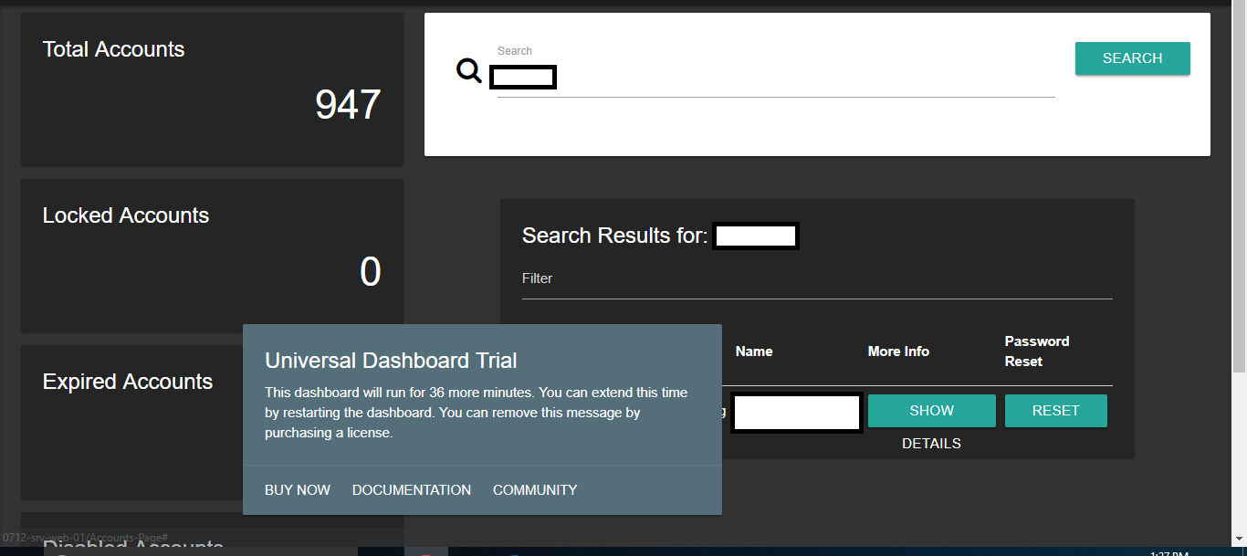Click the search term box in Search Results
Screen dimensions: 1247x556
tap(755, 236)
